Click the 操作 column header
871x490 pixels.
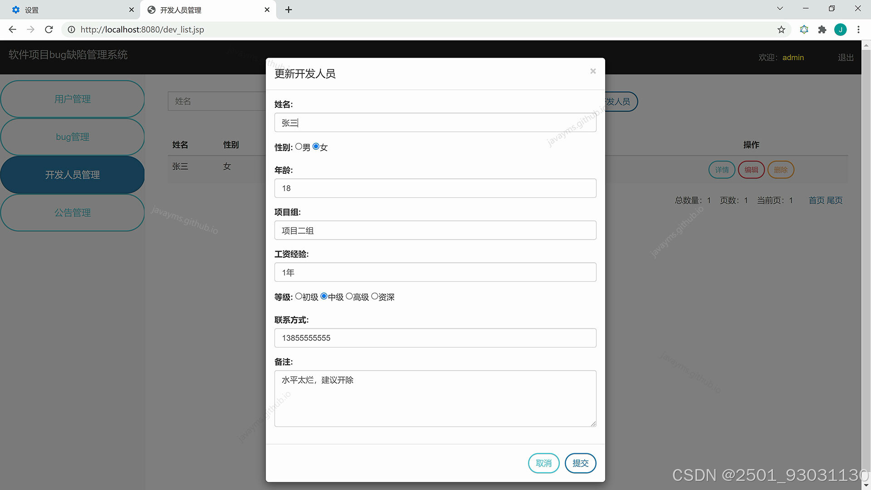coord(751,145)
